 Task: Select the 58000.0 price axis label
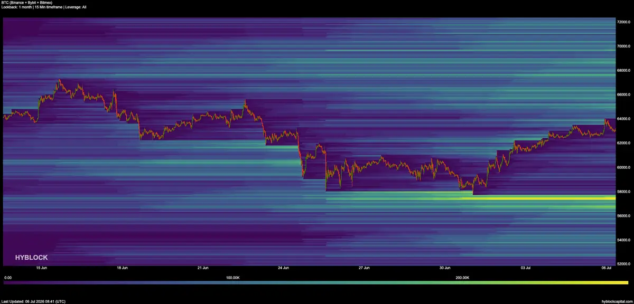coord(624,192)
